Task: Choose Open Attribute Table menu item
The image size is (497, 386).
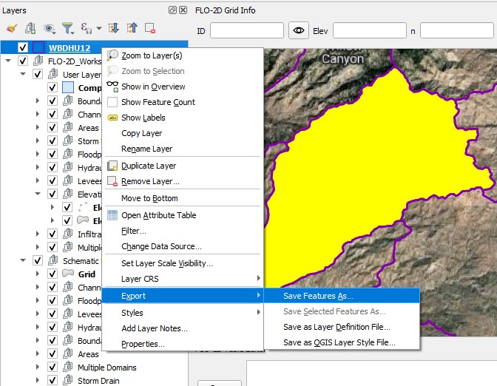Action: (158, 215)
